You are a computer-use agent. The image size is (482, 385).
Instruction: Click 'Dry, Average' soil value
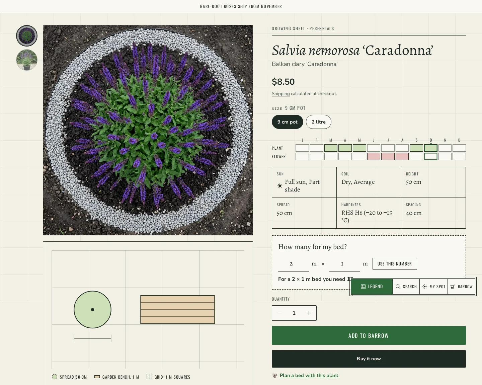358,182
